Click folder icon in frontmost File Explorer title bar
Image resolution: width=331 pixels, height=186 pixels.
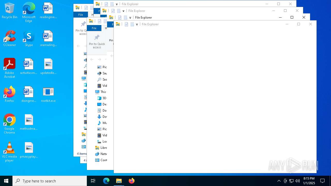(118, 24)
